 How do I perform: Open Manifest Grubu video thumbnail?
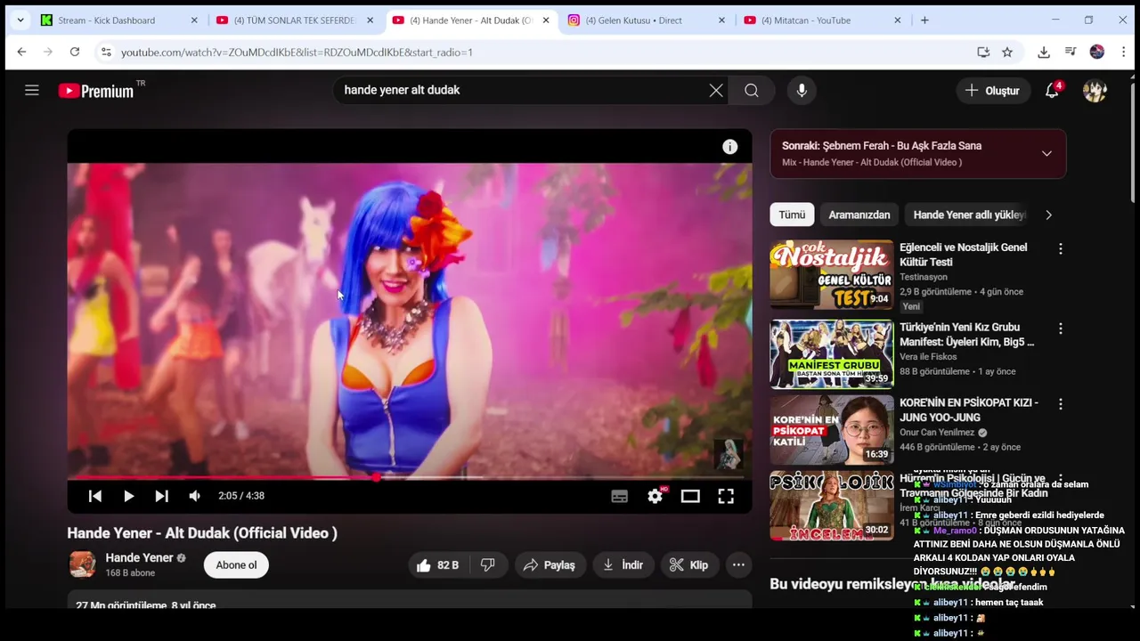832,354
